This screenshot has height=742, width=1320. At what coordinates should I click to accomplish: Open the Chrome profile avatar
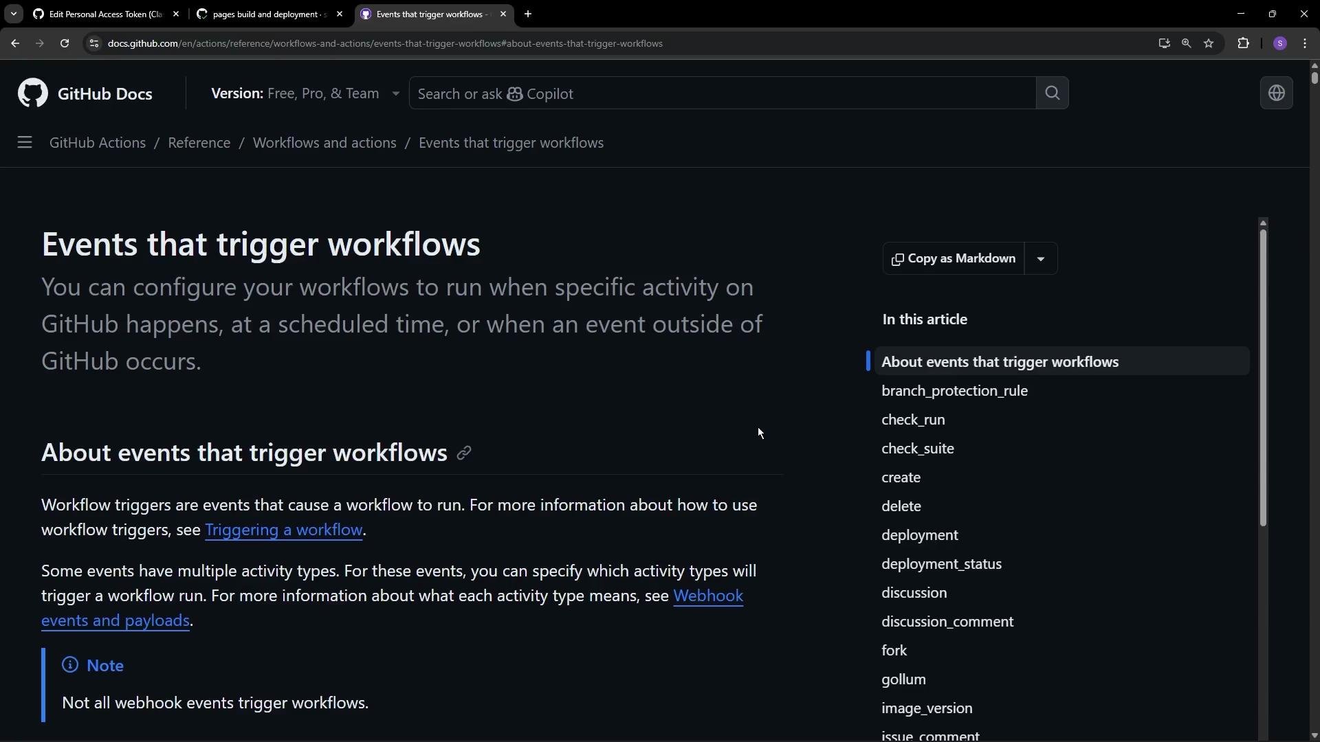(x=1279, y=43)
